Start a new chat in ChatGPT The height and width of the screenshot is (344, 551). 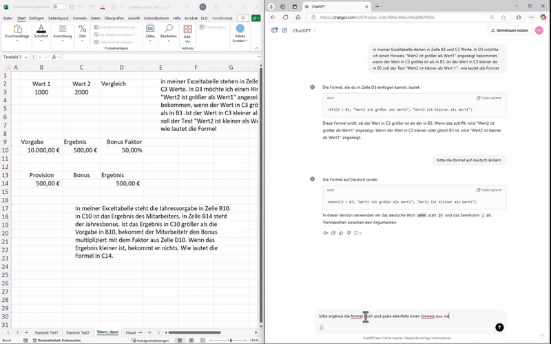click(284, 30)
